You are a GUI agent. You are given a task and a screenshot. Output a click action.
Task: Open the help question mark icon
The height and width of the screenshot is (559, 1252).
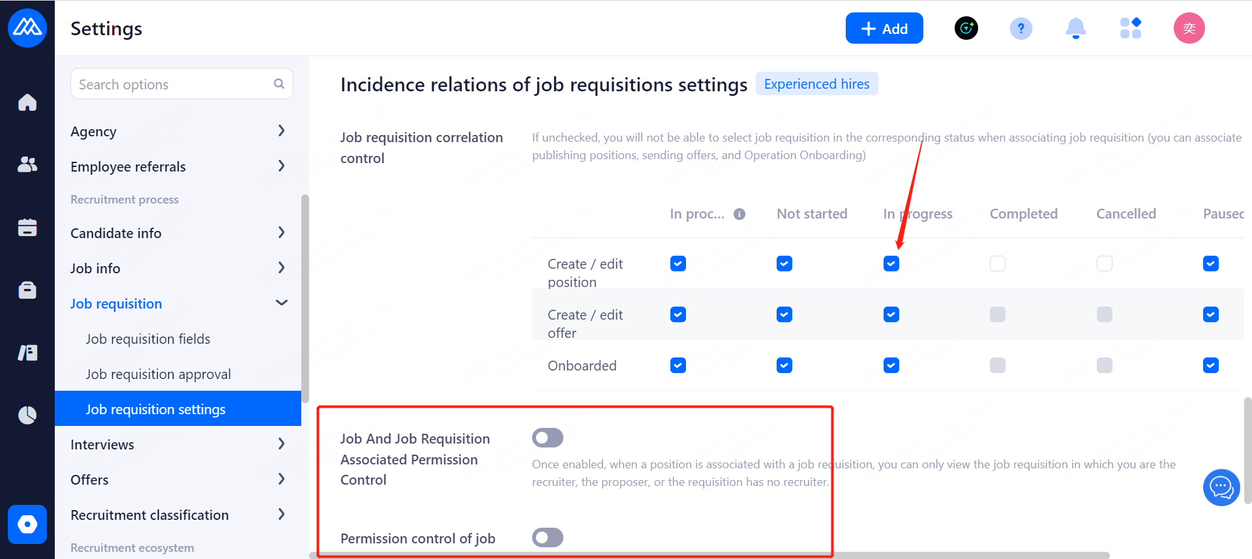[x=1021, y=29]
